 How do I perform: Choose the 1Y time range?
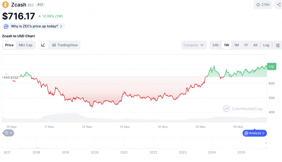coord(246,45)
